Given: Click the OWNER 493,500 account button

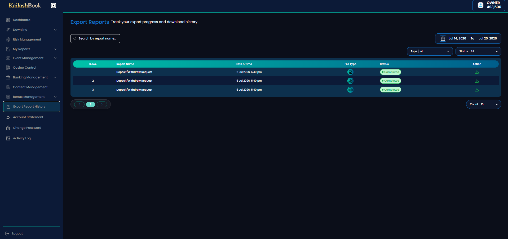Looking at the screenshot, I should pos(489,5).
